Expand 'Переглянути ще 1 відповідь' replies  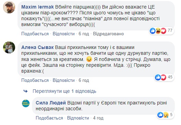point(65,91)
